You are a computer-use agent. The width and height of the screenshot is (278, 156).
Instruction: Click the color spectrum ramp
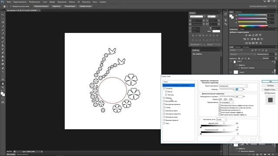(253, 26)
